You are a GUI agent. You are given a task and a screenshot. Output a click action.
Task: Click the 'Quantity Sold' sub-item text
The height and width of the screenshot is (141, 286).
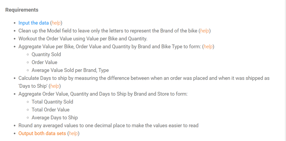click(x=46, y=54)
